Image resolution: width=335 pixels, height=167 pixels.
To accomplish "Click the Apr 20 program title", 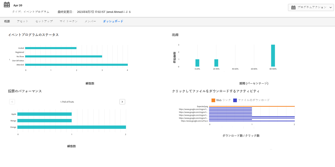I will point(18,5).
